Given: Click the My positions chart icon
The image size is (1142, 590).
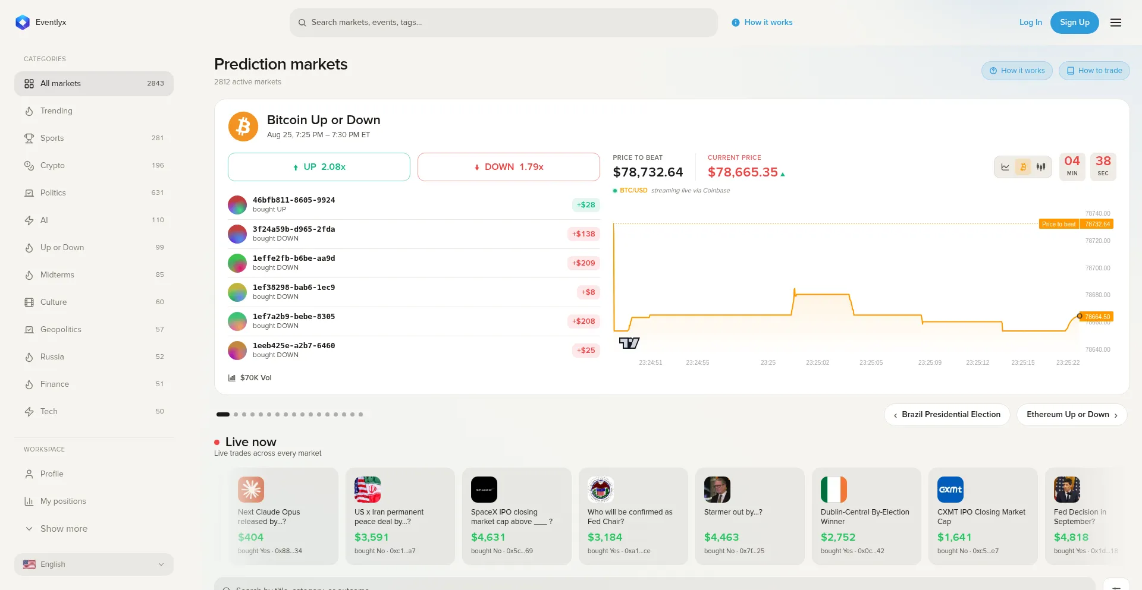Looking at the screenshot, I should click(x=29, y=501).
